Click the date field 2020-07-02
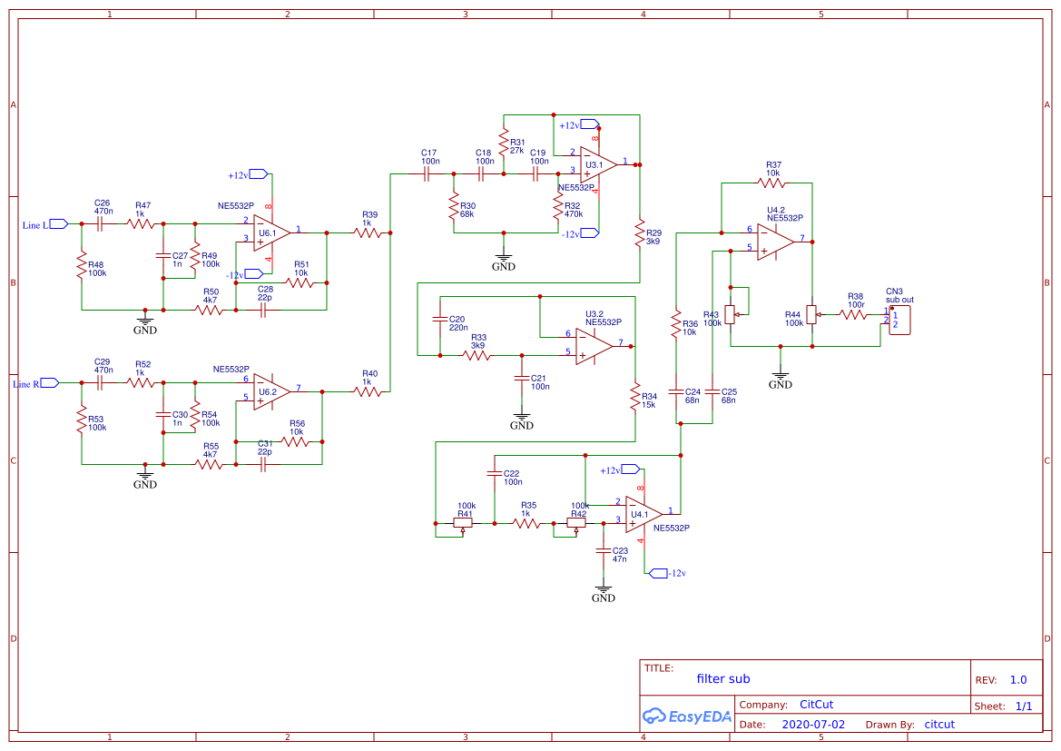This screenshot has height=751, width=1061. pyautogui.click(x=814, y=724)
